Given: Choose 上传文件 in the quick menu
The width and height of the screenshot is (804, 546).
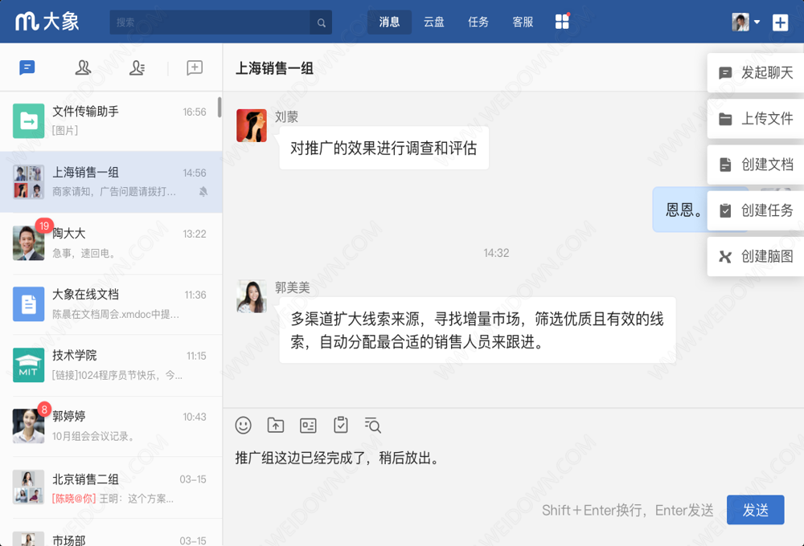Looking at the screenshot, I should [756, 119].
